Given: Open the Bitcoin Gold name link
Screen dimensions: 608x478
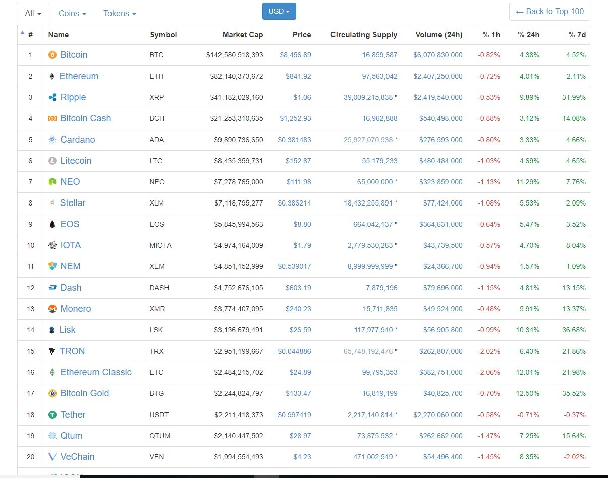Looking at the screenshot, I should pos(85,393).
